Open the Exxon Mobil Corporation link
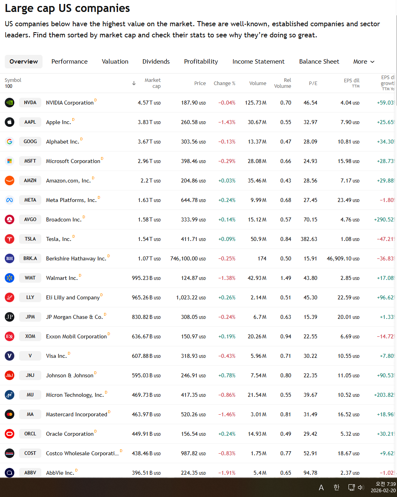The height and width of the screenshot is (497, 397). pyautogui.click(x=76, y=336)
